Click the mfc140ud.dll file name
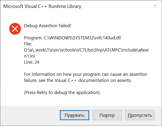 point(108,38)
